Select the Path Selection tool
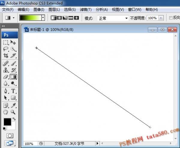This screenshot has width=180, height=148. point(5,97)
